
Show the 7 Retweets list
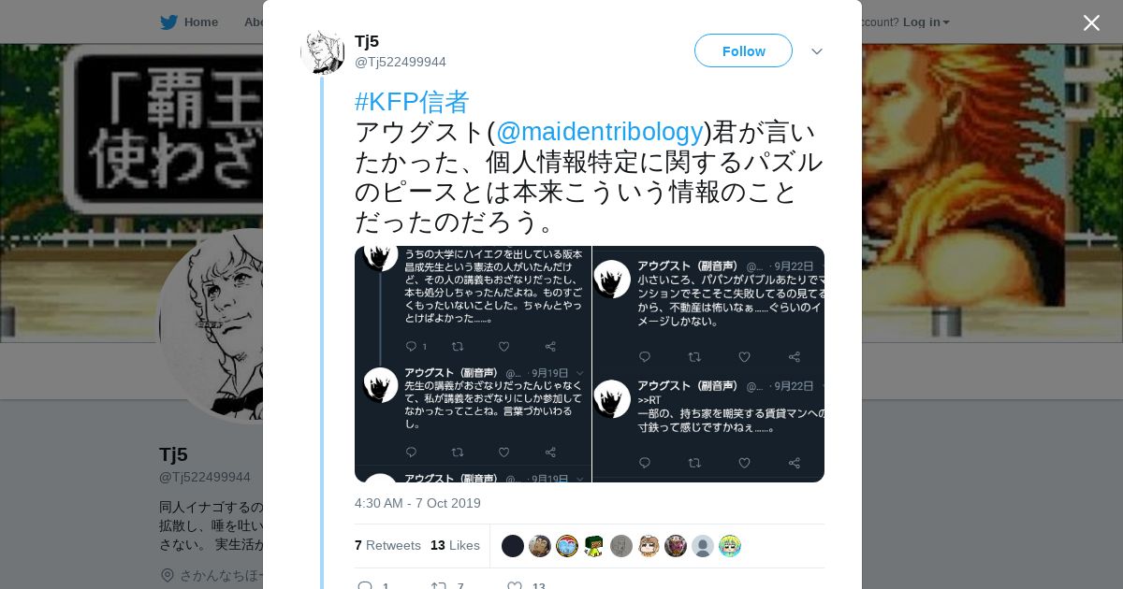[387, 545]
